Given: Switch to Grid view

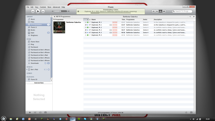Looking at the screenshot, I should tap(160, 11).
